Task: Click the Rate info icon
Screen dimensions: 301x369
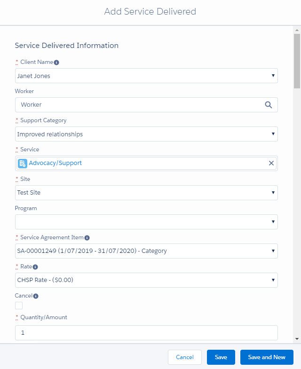Action: [35, 267]
